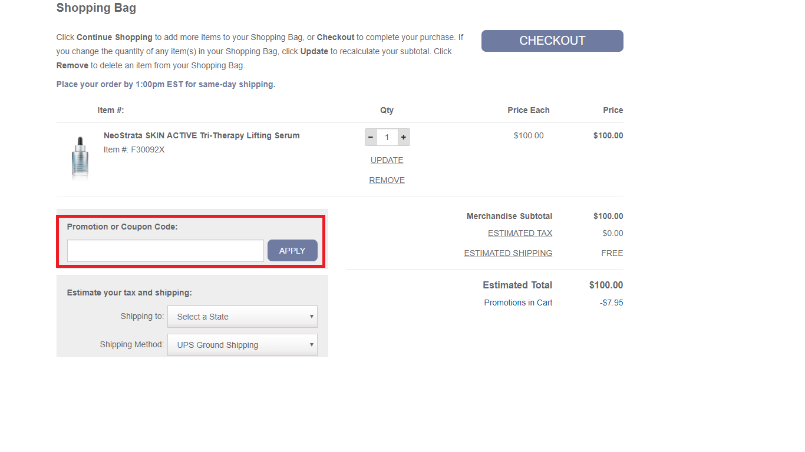The width and height of the screenshot is (805, 452).
Task: Open the UPS Ground Shipping method dropdown
Action: [243, 345]
